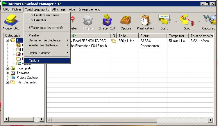The height and width of the screenshot is (126, 220).
Task: Sort by Q. column header
Action: coord(114,36)
